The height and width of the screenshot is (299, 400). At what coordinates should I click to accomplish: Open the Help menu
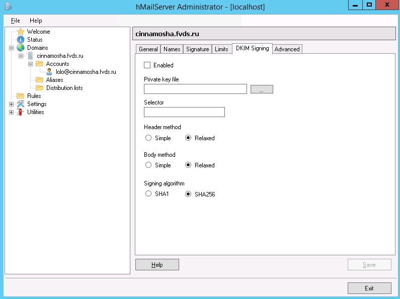36,21
